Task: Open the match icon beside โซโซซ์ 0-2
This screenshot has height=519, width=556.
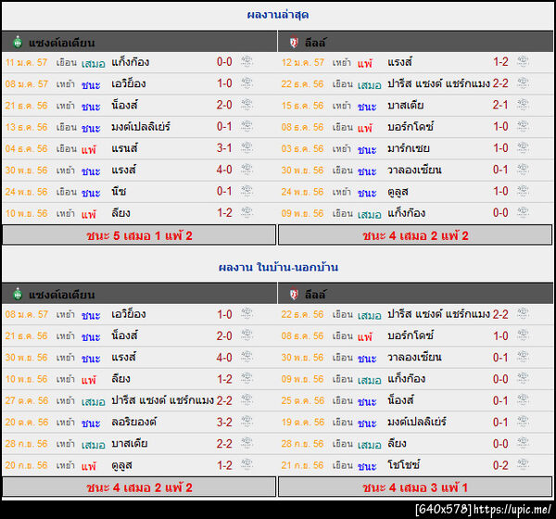Action: point(523,464)
